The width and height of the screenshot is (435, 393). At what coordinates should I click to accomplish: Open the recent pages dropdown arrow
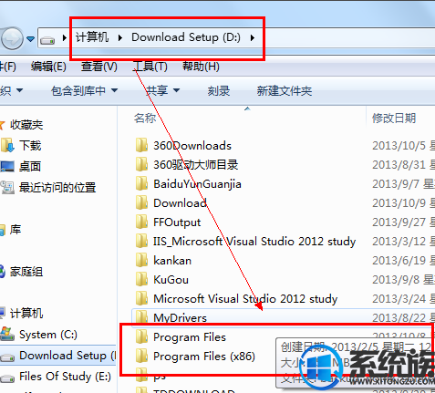point(30,39)
